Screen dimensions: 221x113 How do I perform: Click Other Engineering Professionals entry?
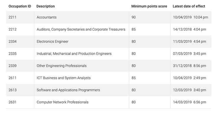coord(62,66)
